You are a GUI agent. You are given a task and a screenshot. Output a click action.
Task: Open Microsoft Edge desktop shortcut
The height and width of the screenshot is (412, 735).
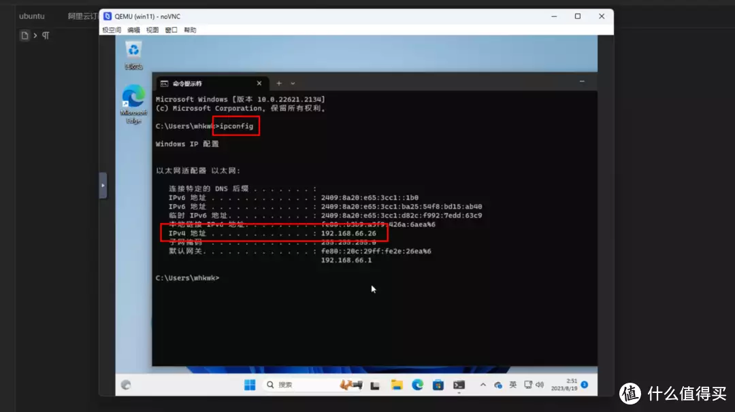point(133,104)
